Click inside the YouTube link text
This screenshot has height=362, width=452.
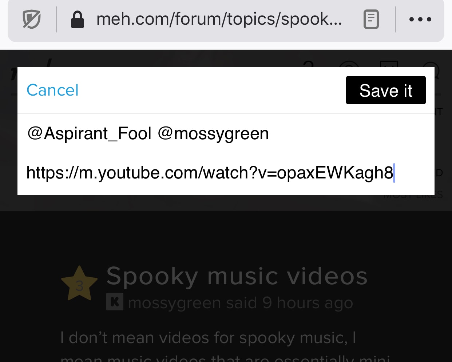coord(210,173)
